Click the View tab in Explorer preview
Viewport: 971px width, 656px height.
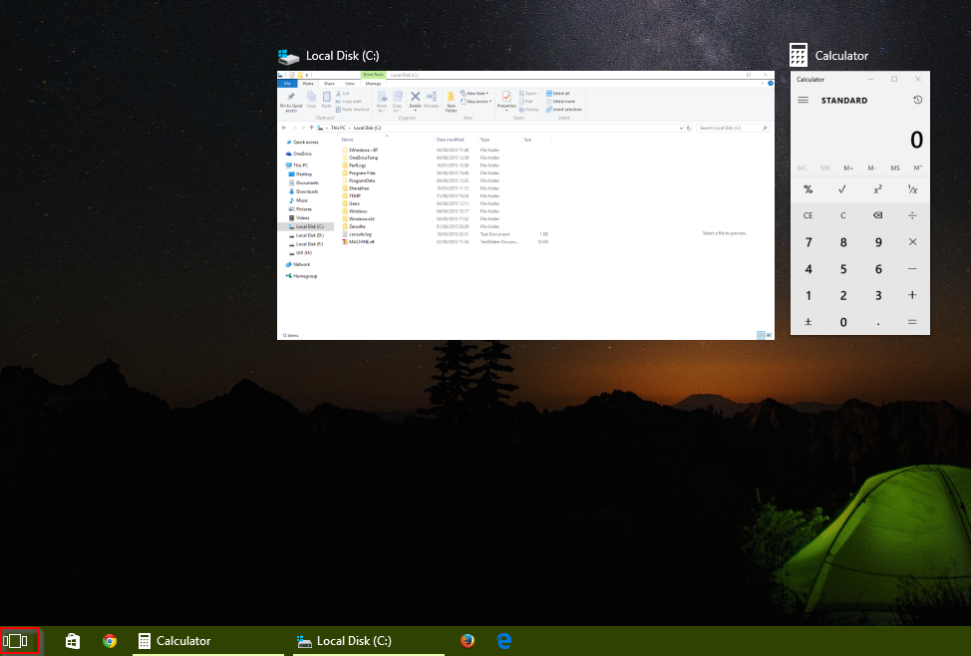click(349, 84)
